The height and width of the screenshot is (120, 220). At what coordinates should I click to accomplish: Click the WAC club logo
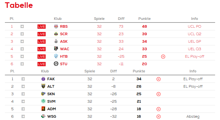pos(56,49)
